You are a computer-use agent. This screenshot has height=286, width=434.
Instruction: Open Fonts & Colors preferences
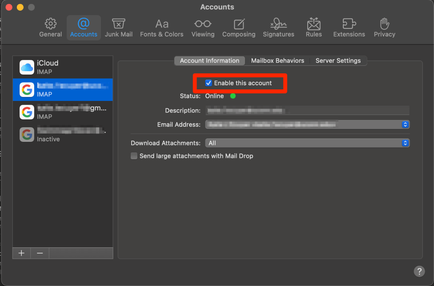click(161, 28)
